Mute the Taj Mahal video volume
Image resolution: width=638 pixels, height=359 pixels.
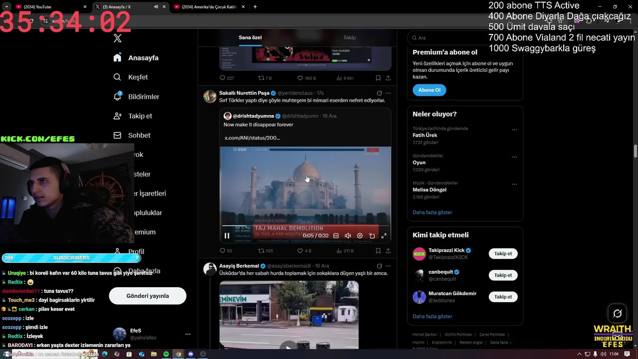point(347,236)
